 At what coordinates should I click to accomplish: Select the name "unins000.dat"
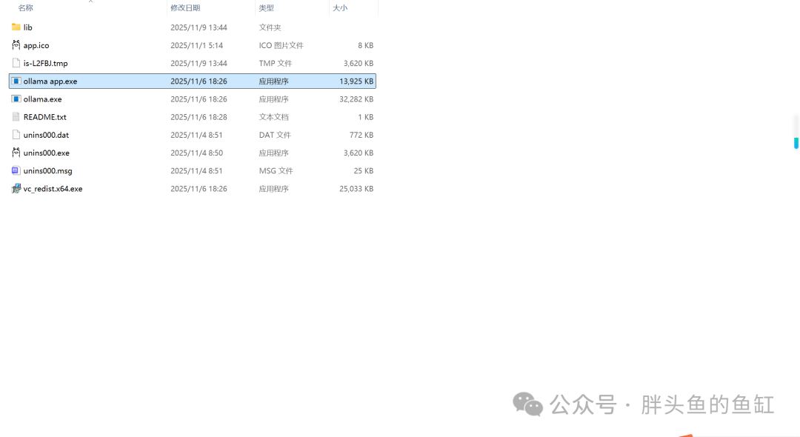tap(46, 135)
